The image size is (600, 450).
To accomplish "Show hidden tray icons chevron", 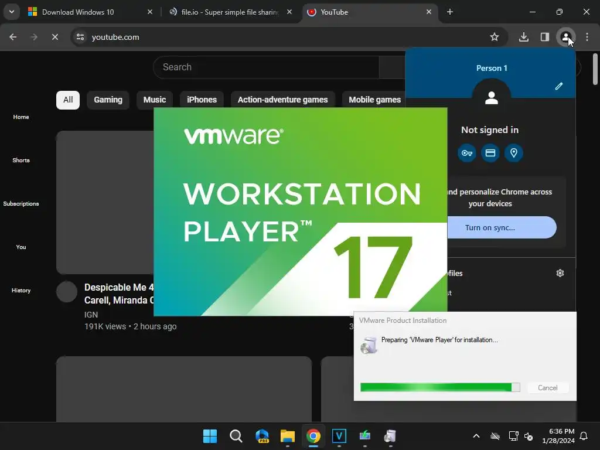I will pyautogui.click(x=476, y=436).
